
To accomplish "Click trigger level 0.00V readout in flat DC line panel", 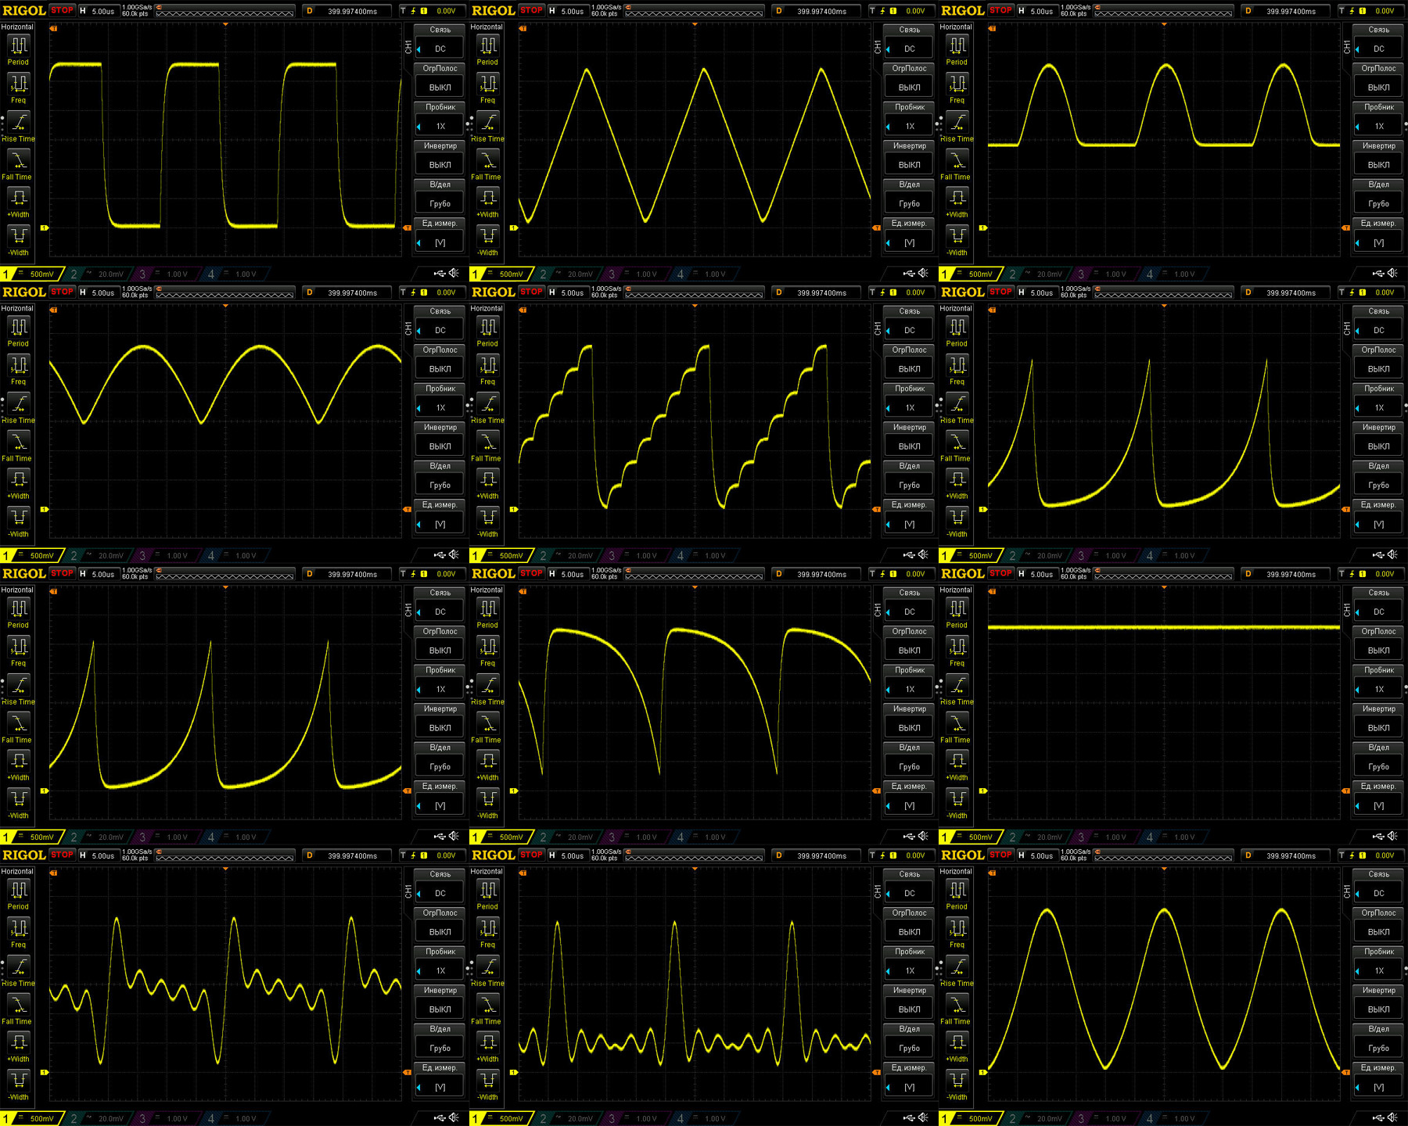I will (1385, 574).
